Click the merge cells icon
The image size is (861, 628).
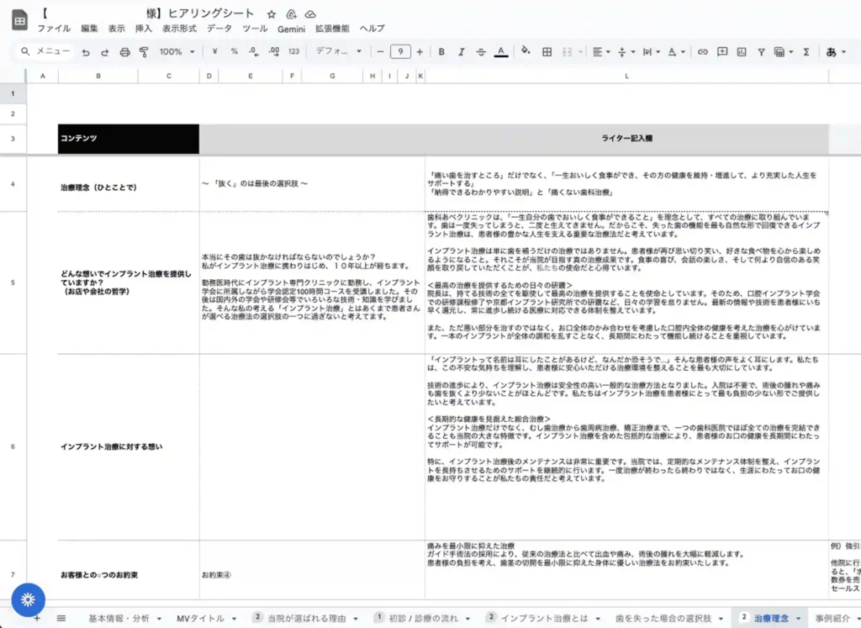tap(568, 51)
